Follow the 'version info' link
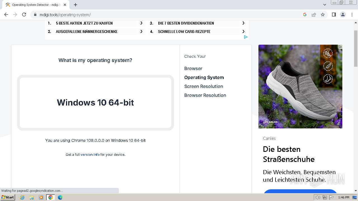 point(90,154)
